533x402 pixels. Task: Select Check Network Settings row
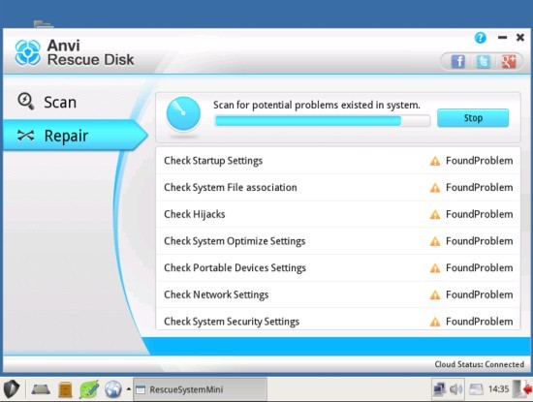[338, 294]
